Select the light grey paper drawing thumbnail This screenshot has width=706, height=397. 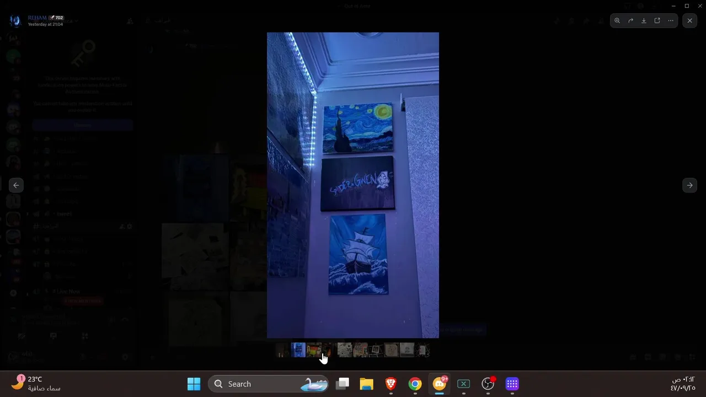[407, 350]
